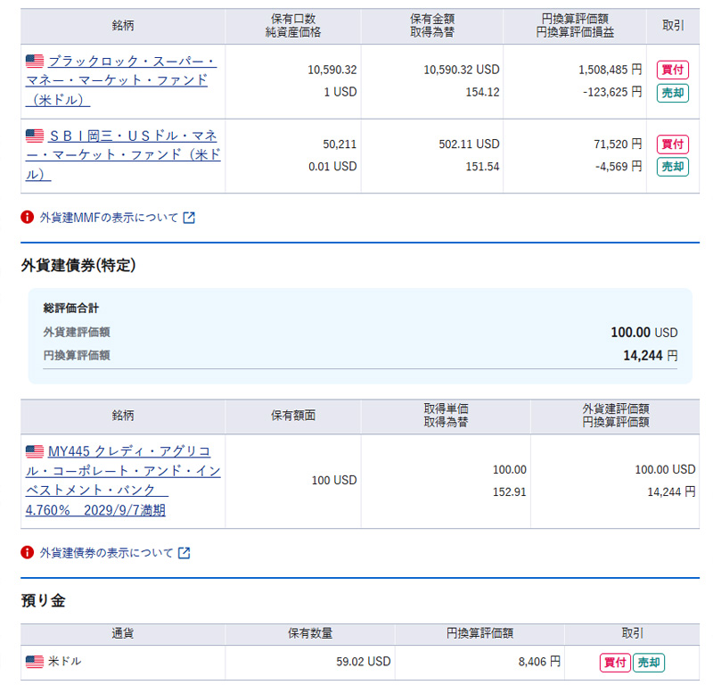
Task: Click the 100 USD face value of the bond
Action: (x=334, y=480)
